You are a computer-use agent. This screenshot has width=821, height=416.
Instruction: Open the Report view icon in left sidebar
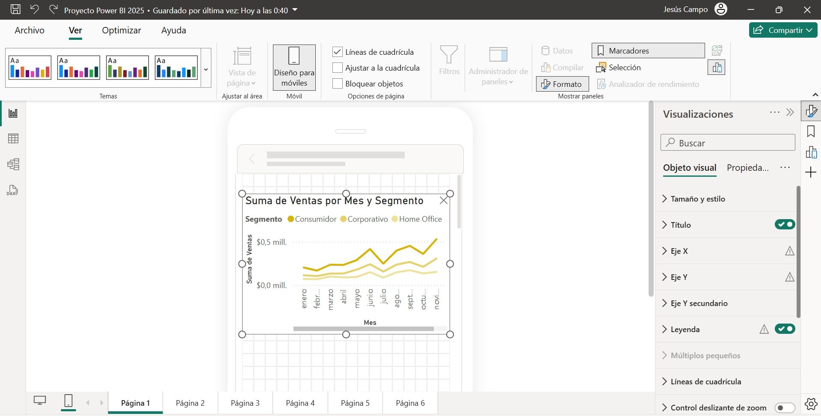click(13, 113)
